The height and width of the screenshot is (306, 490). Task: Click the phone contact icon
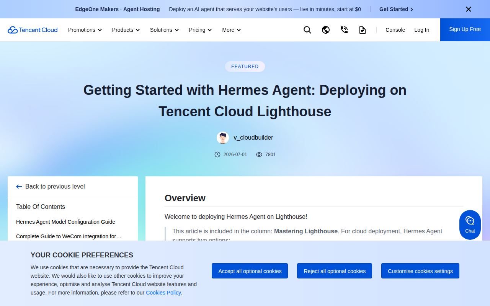(344, 30)
